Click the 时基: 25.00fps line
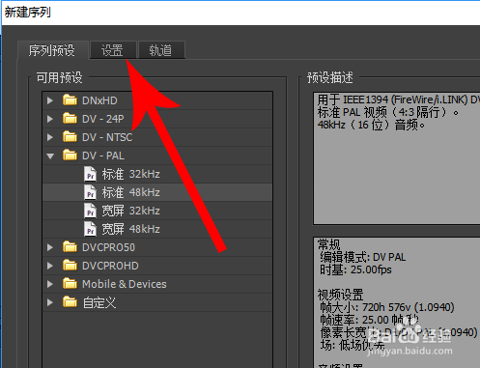 (x=355, y=269)
